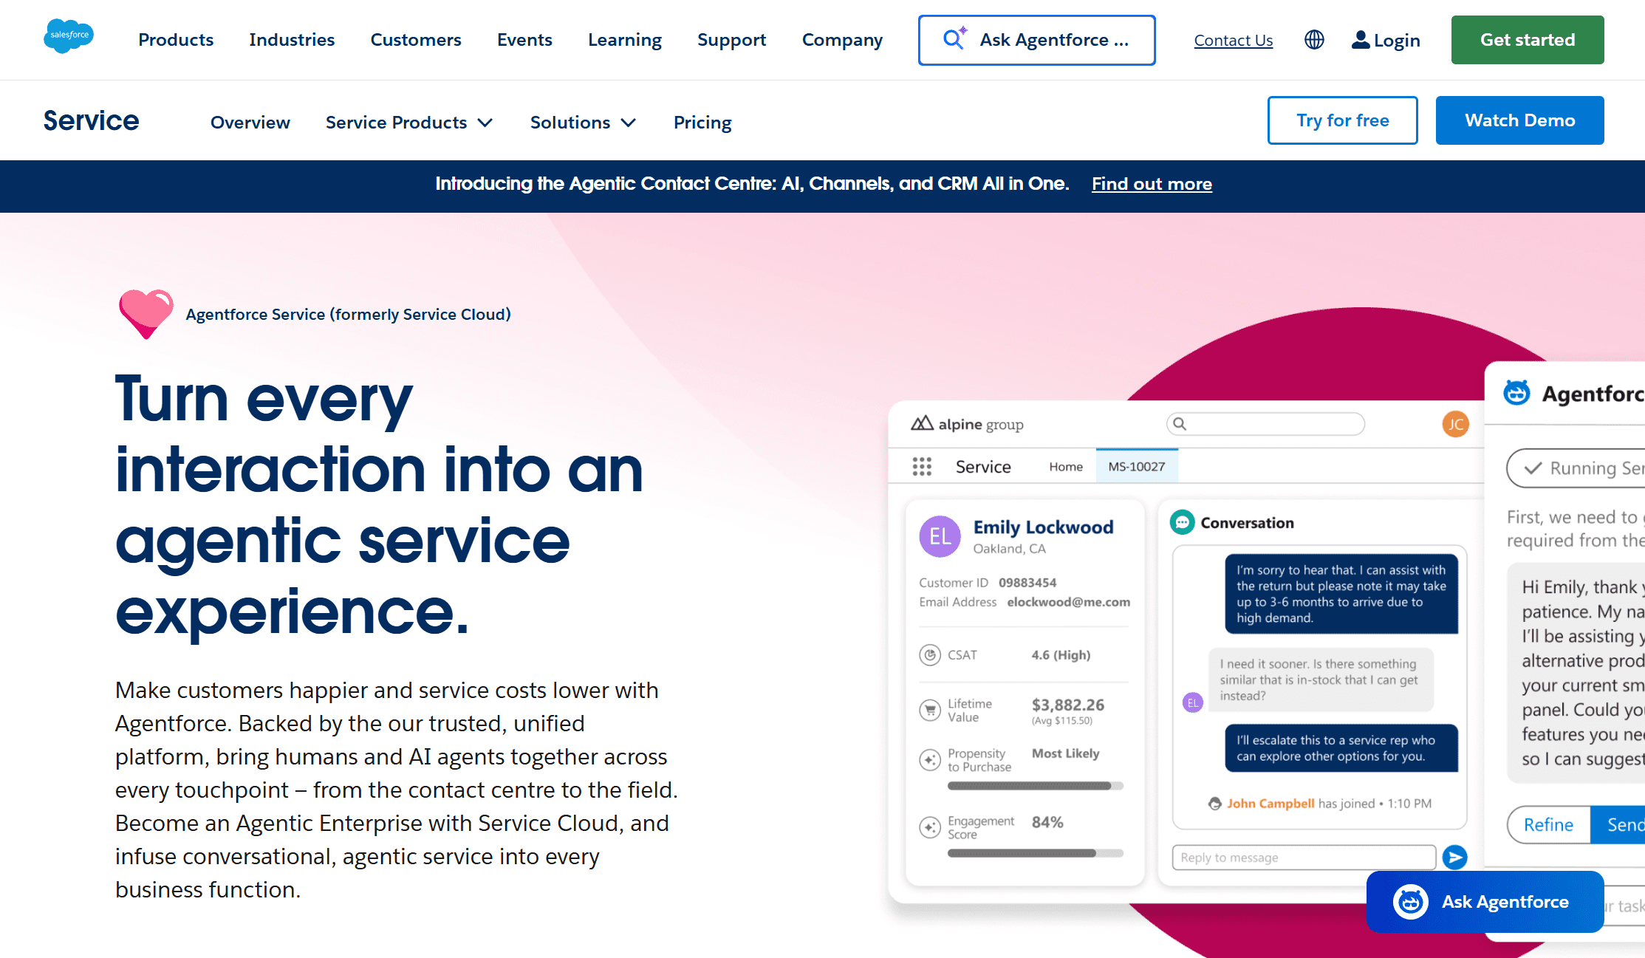The width and height of the screenshot is (1645, 958).
Task: Open the Company menu
Action: (x=842, y=40)
